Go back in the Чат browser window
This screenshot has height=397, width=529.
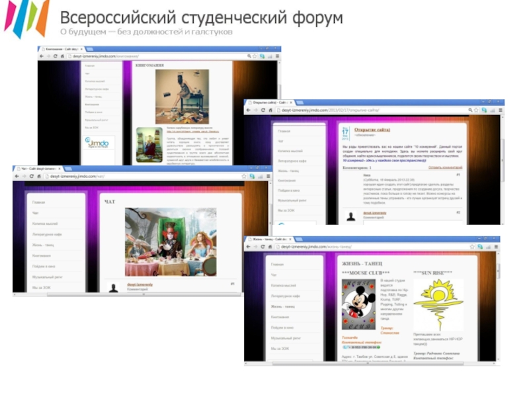click(x=17, y=176)
